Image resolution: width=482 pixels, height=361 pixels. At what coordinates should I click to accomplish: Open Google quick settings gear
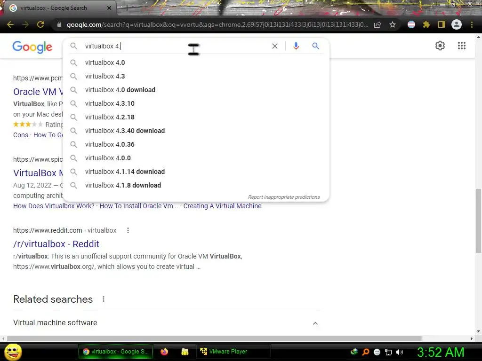pos(440,46)
